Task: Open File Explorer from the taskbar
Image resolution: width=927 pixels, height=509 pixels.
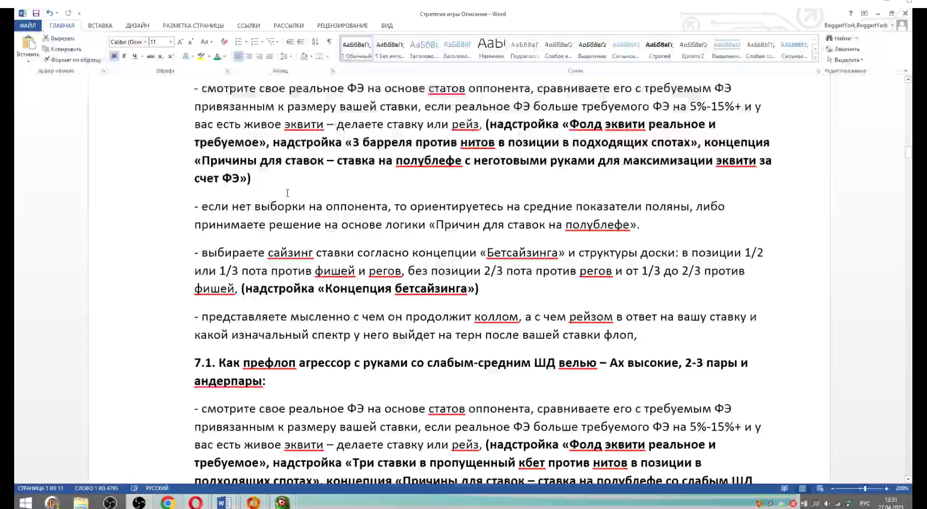Action: (x=81, y=502)
